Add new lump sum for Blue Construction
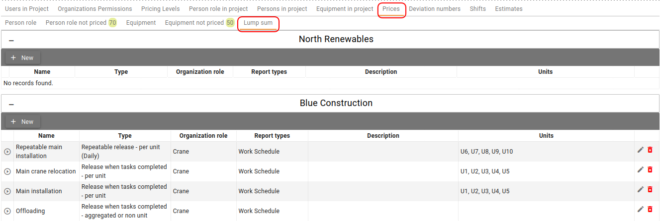The image size is (660, 221). click(22, 122)
